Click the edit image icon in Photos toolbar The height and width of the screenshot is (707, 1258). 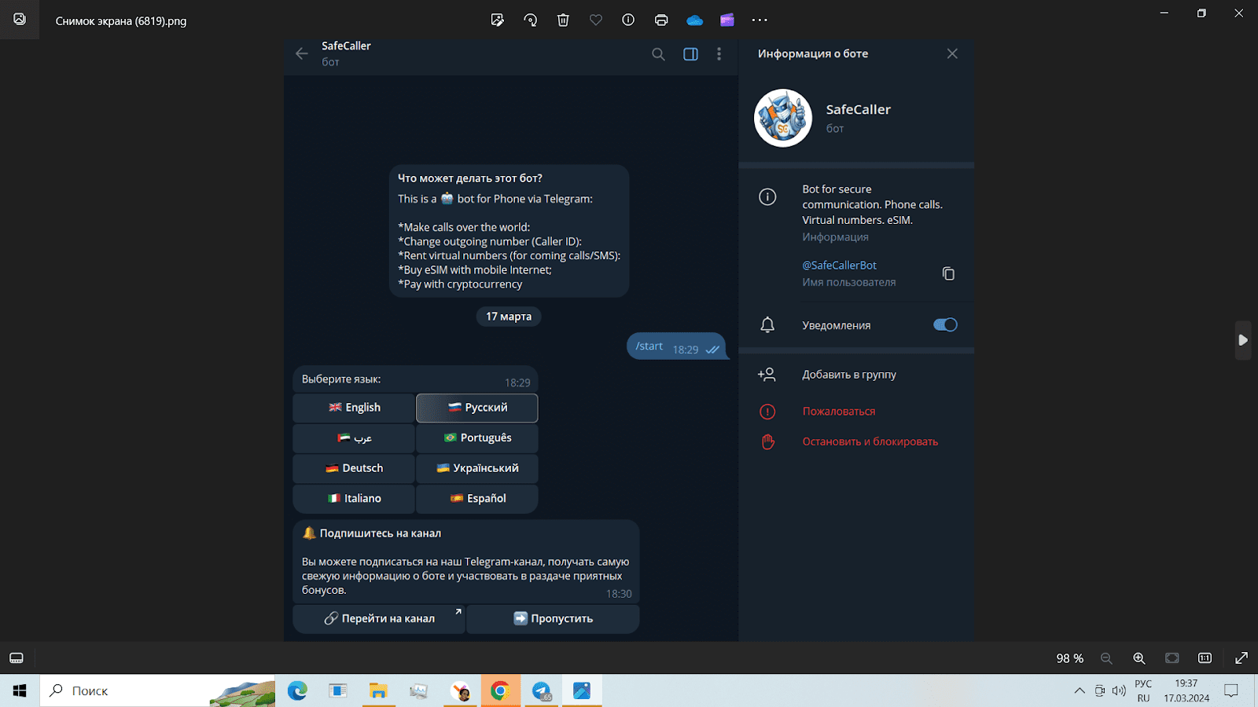point(497,20)
